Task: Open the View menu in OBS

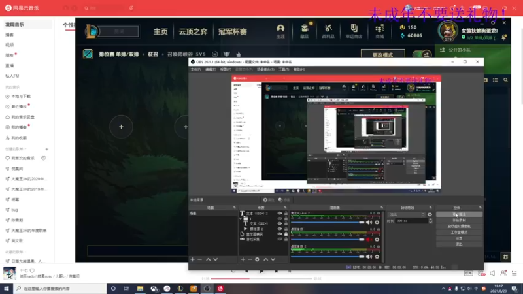Action: 226,69
